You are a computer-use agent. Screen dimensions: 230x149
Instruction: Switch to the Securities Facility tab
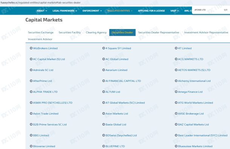[70, 32]
